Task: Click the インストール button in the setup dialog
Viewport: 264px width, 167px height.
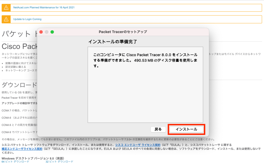Action: (186, 129)
